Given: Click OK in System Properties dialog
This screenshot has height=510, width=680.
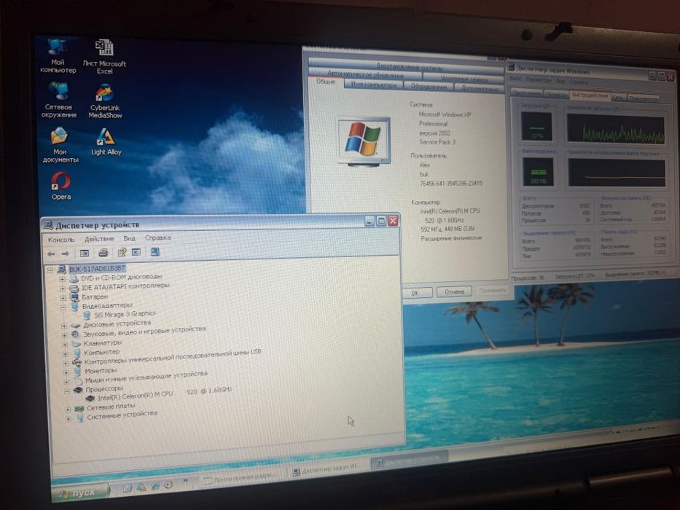Looking at the screenshot, I should point(415,293).
